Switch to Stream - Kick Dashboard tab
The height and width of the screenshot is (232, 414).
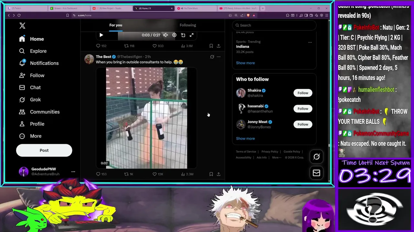tap(69, 8)
